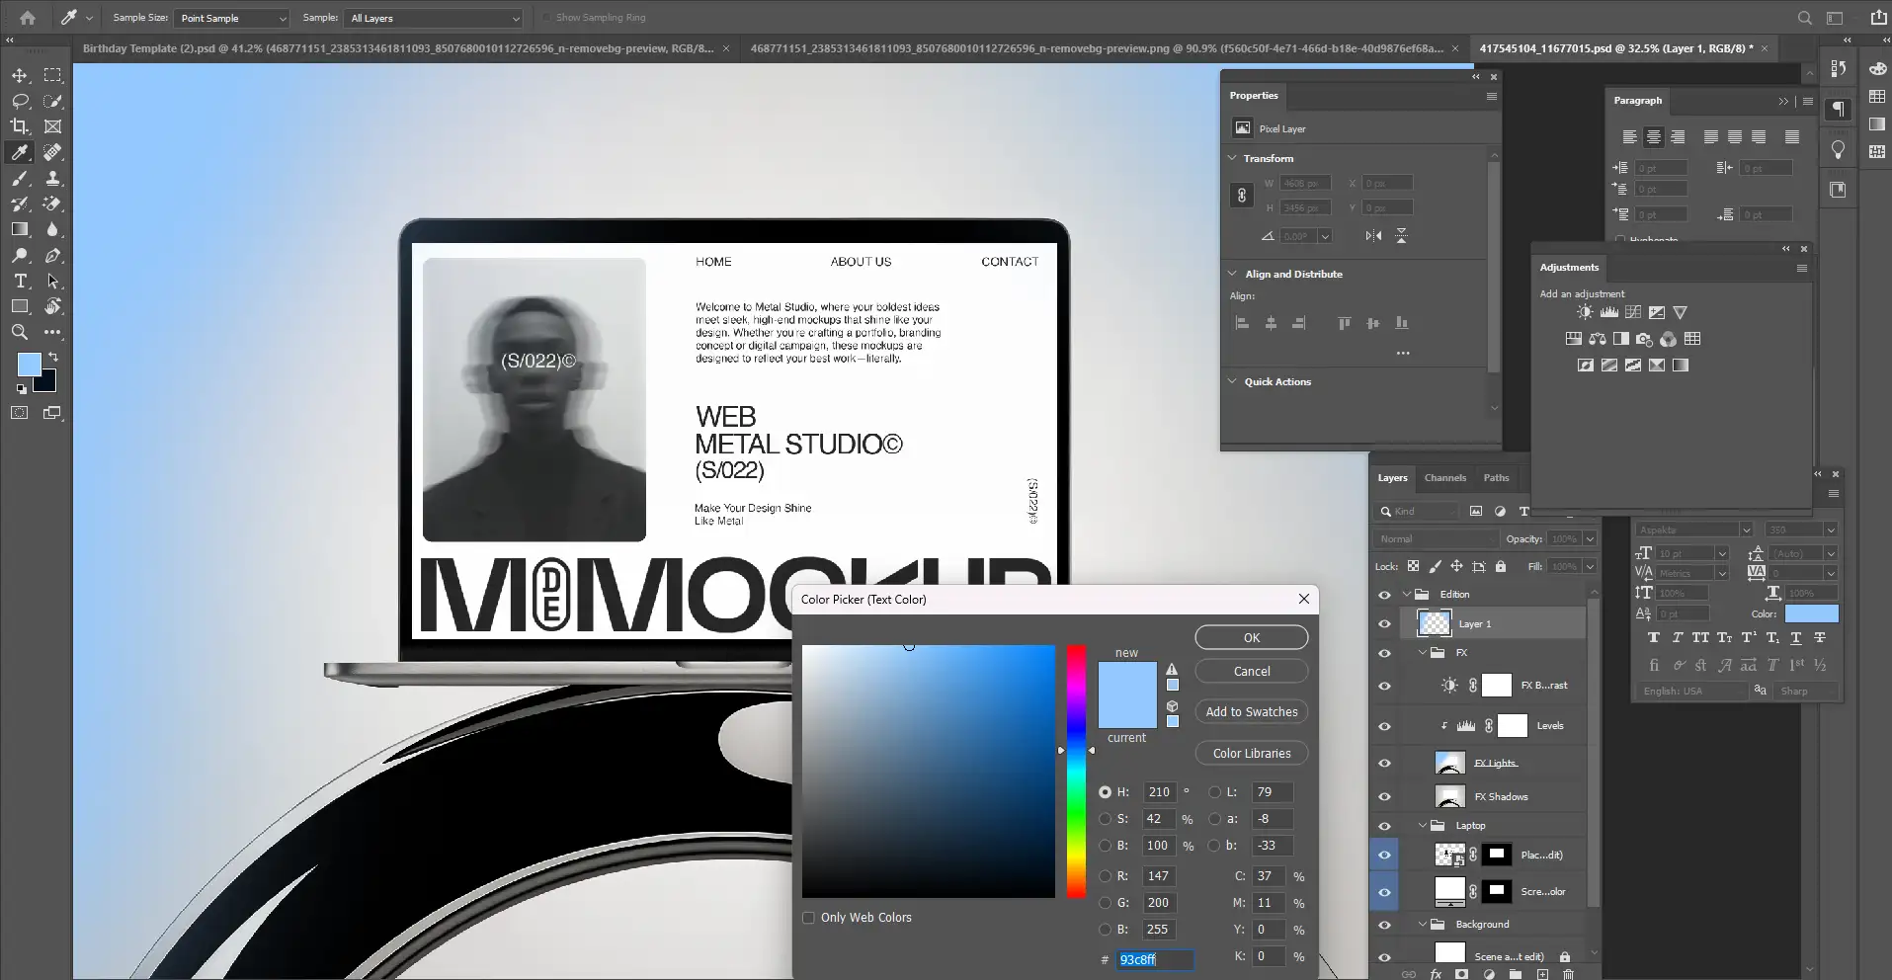Hide the Layer 1 layer

(x=1384, y=624)
